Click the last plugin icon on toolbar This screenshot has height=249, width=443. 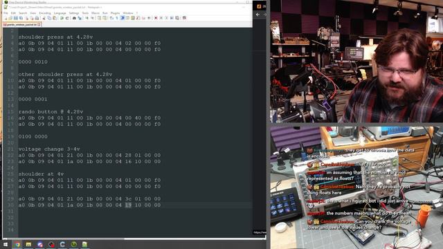click(x=184, y=18)
